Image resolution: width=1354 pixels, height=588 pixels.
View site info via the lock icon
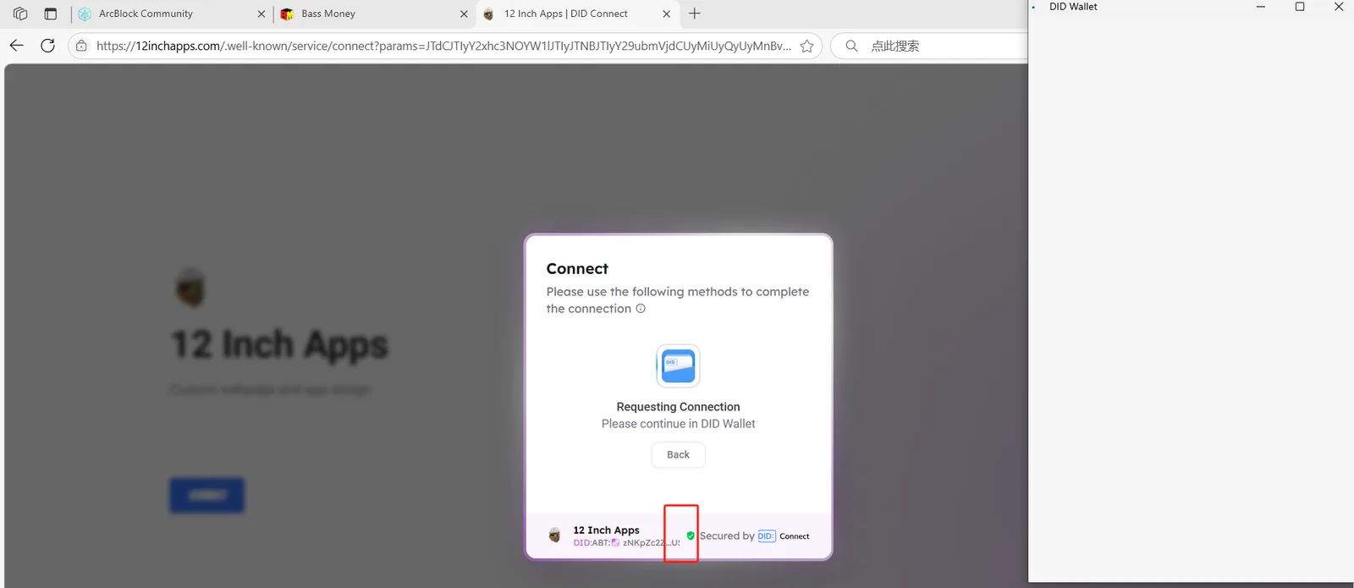pos(81,46)
